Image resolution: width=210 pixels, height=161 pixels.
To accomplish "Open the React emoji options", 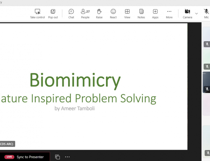I will pos(113,14).
